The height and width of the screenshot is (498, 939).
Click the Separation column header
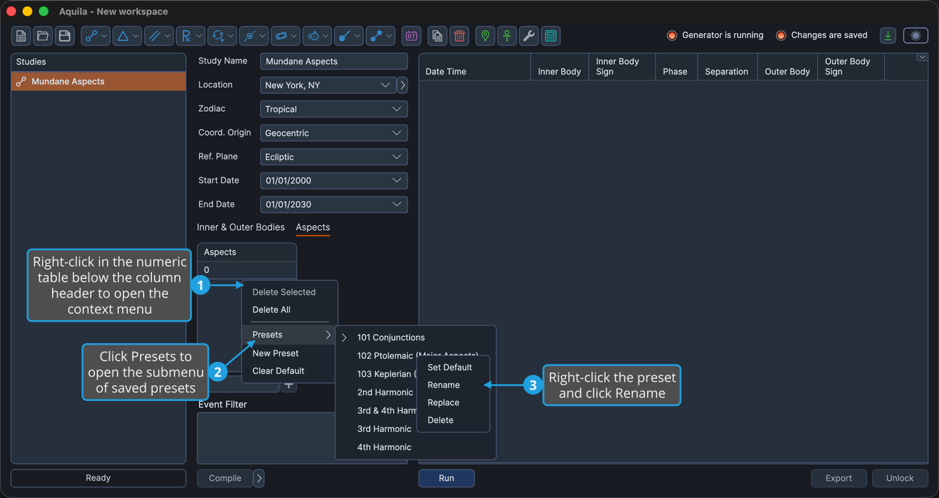click(x=727, y=67)
